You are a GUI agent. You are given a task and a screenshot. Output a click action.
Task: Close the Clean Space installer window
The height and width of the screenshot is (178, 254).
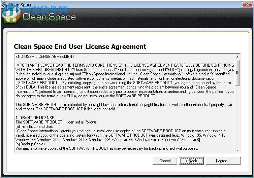[247, 4]
